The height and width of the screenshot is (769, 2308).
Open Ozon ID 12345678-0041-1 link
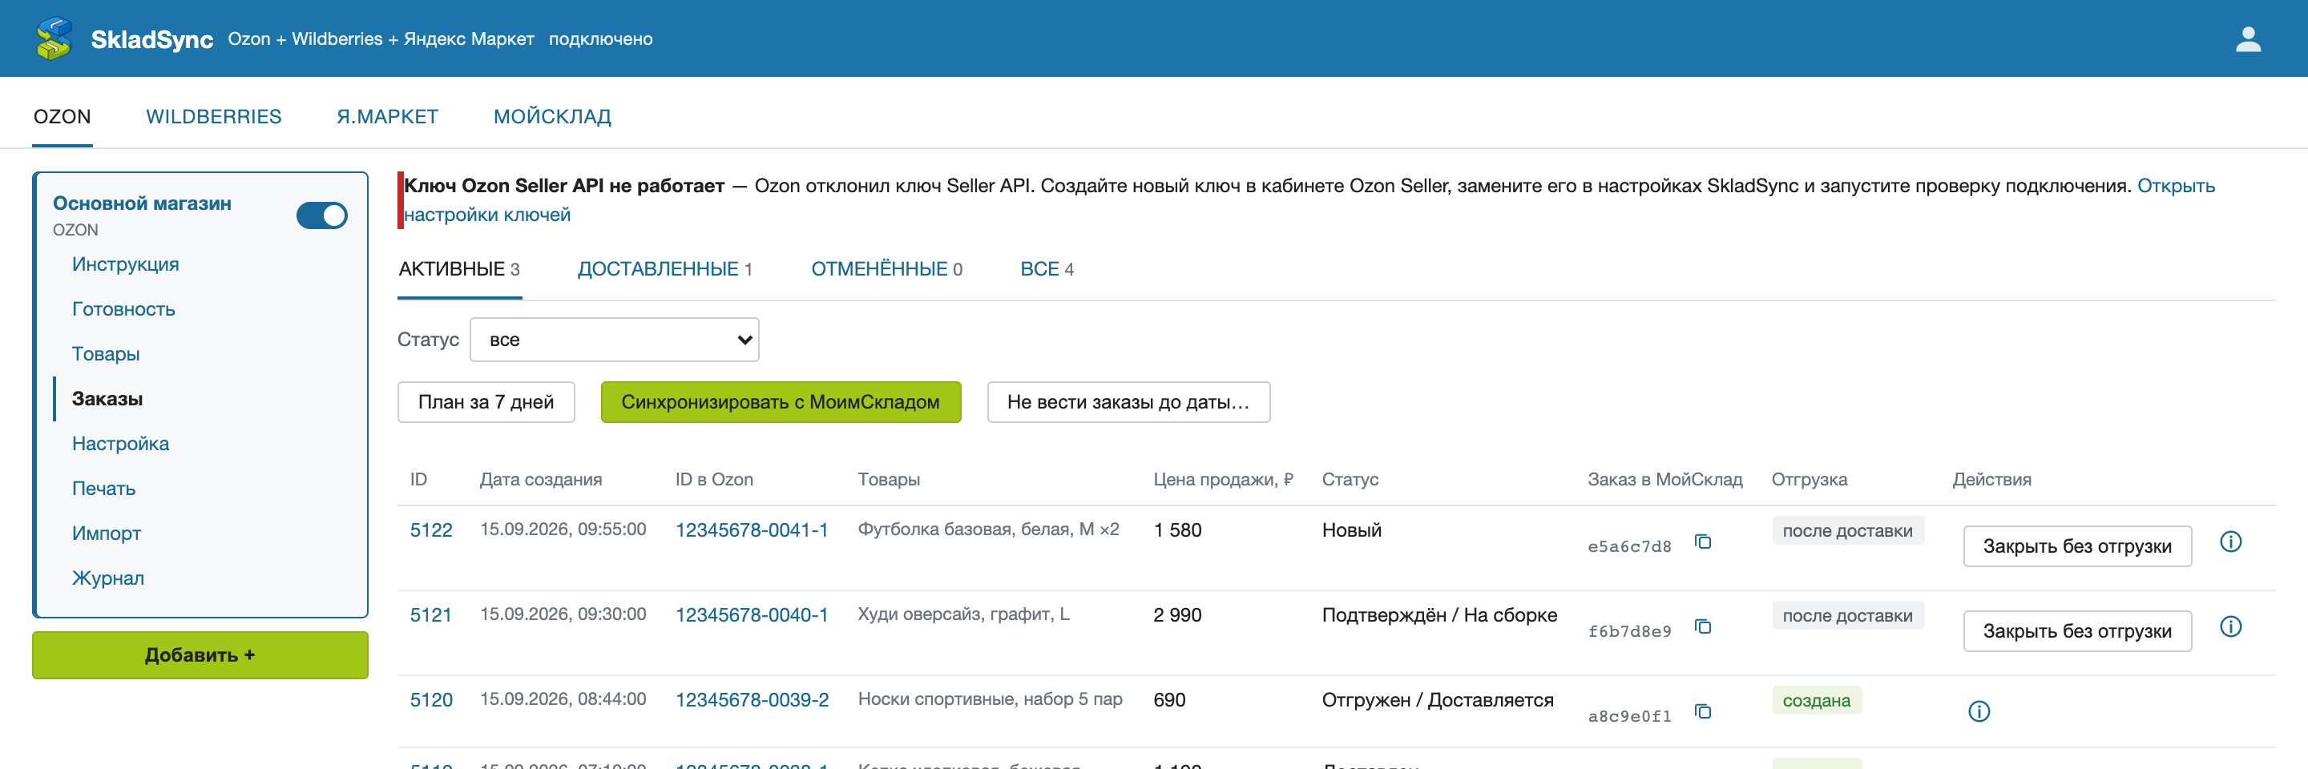click(x=752, y=530)
